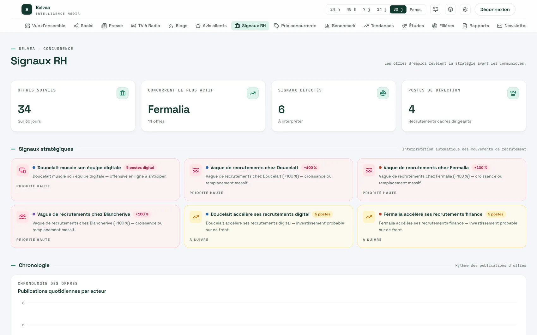
Task: Click 5 postes badge on Doucelait digital signal
Action: click(323, 215)
